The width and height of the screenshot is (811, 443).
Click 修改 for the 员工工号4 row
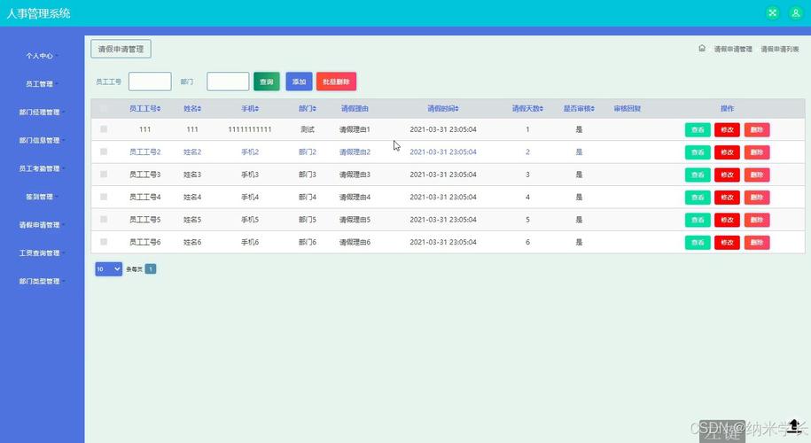tap(727, 198)
